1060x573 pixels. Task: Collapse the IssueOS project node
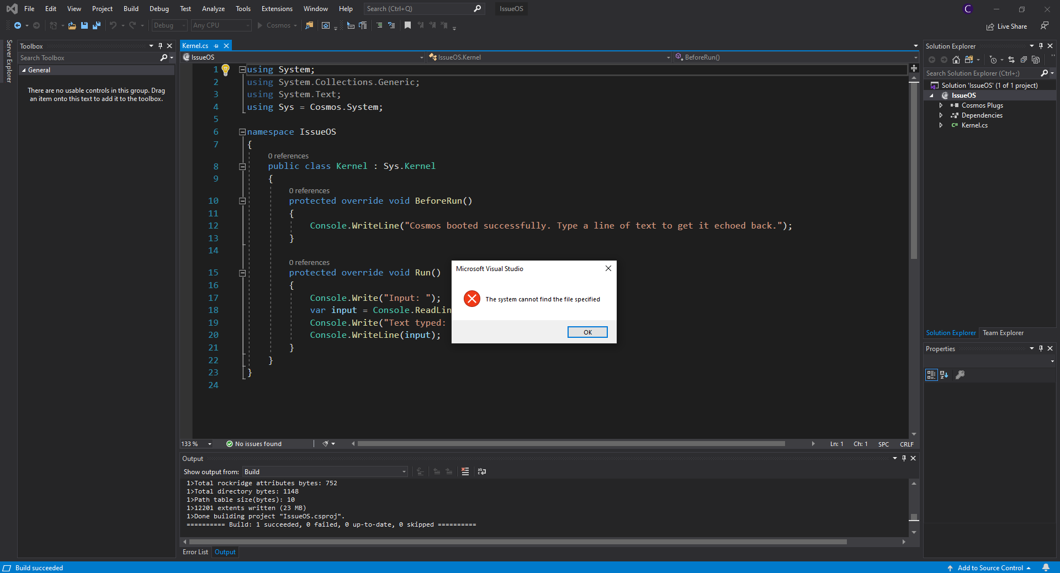click(931, 95)
